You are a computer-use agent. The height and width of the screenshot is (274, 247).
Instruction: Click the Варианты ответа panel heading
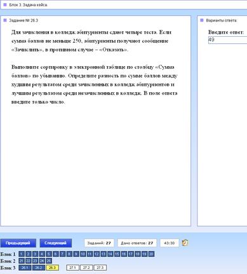coord(221,20)
